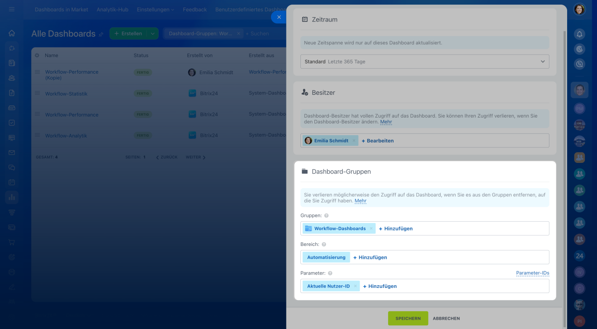The height and width of the screenshot is (329, 597).
Task: Open the bar chart analytics sidebar icon
Action: (x=12, y=197)
